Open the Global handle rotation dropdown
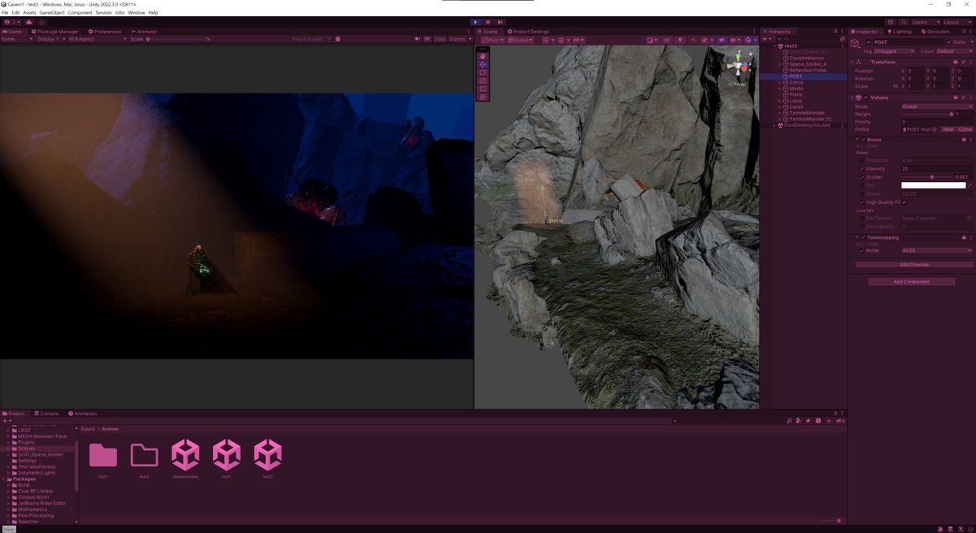 521,39
